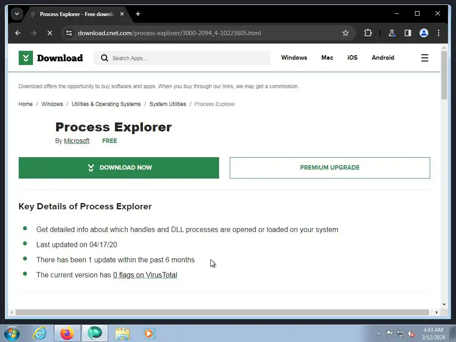
Task: Select the Edge browser taskbar icon
Action: (x=95, y=333)
